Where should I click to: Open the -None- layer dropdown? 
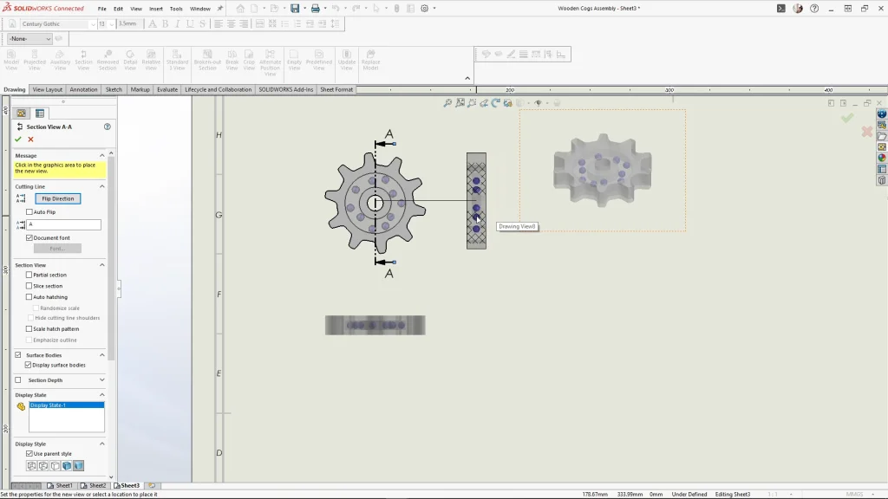click(29, 39)
